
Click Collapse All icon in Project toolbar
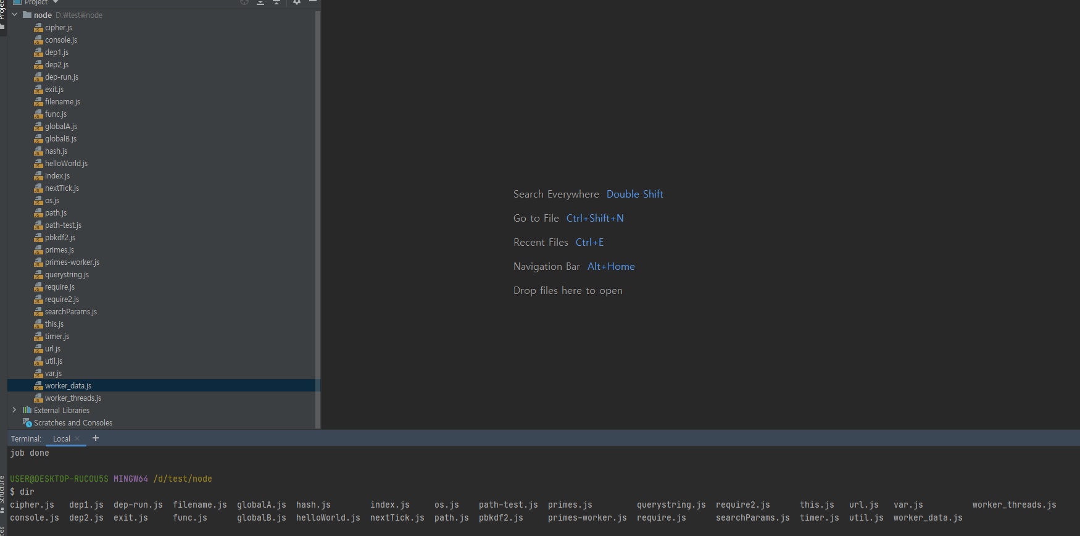pyautogui.click(x=276, y=2)
